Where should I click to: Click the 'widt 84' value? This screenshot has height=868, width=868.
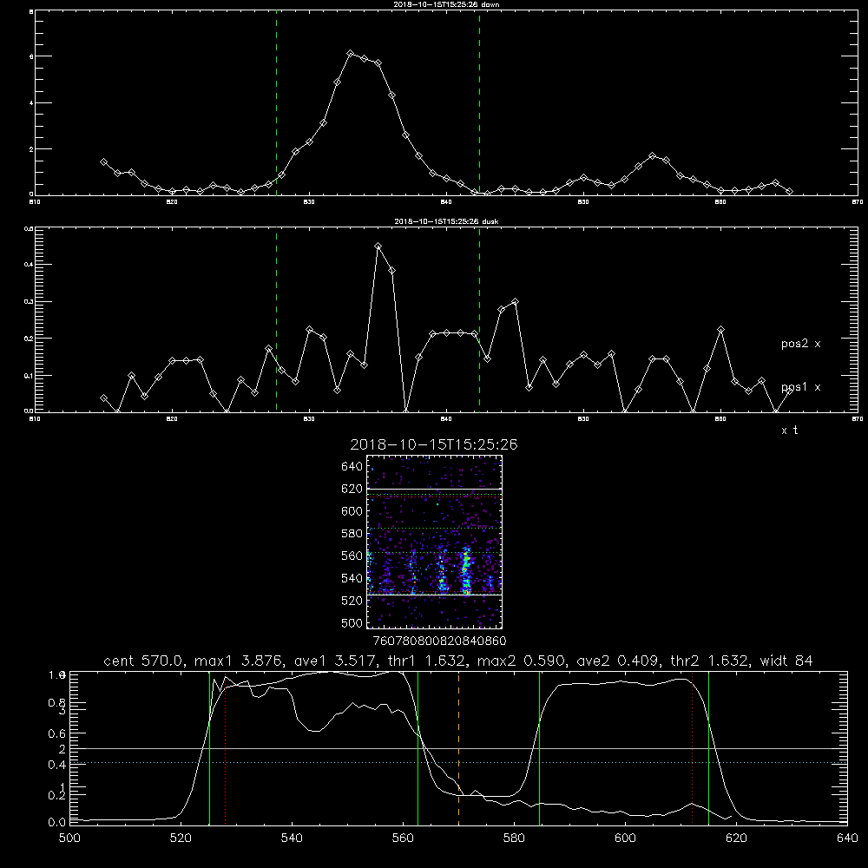786,661
